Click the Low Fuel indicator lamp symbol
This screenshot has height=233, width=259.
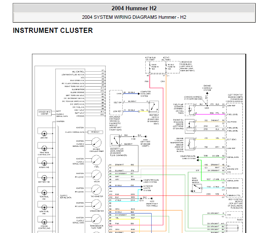pyautogui.click(x=44, y=207)
